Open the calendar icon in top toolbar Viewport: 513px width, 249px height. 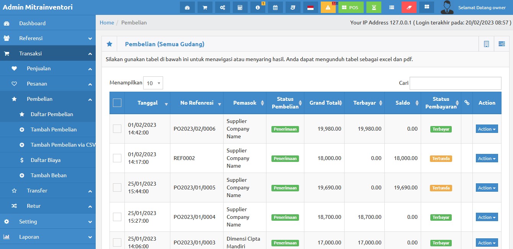coord(275,8)
